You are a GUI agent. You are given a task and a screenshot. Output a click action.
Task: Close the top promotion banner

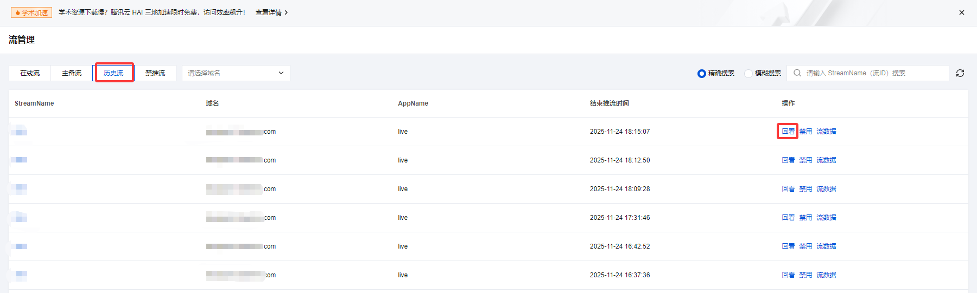tap(962, 12)
